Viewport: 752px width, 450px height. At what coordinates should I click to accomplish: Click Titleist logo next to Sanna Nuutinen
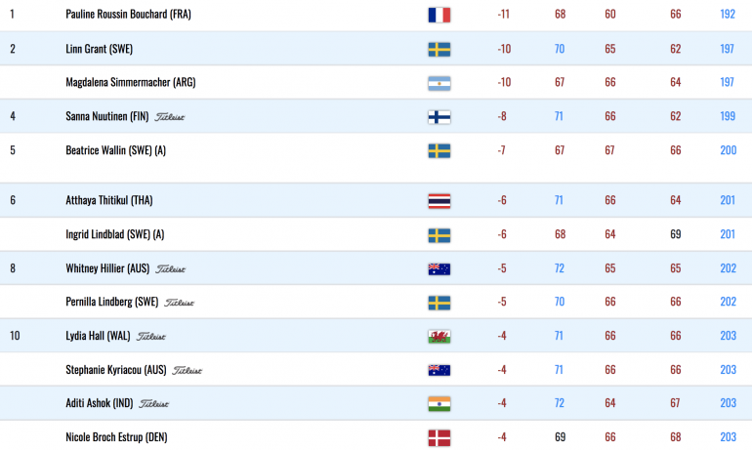pyautogui.click(x=169, y=117)
